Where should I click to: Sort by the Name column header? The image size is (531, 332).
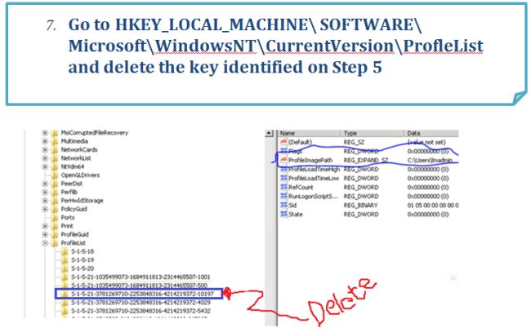[x=309, y=133]
